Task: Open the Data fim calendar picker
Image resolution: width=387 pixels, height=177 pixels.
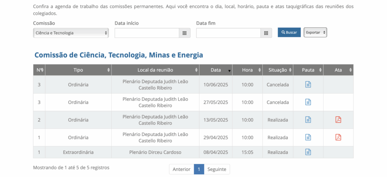Action: [266, 33]
